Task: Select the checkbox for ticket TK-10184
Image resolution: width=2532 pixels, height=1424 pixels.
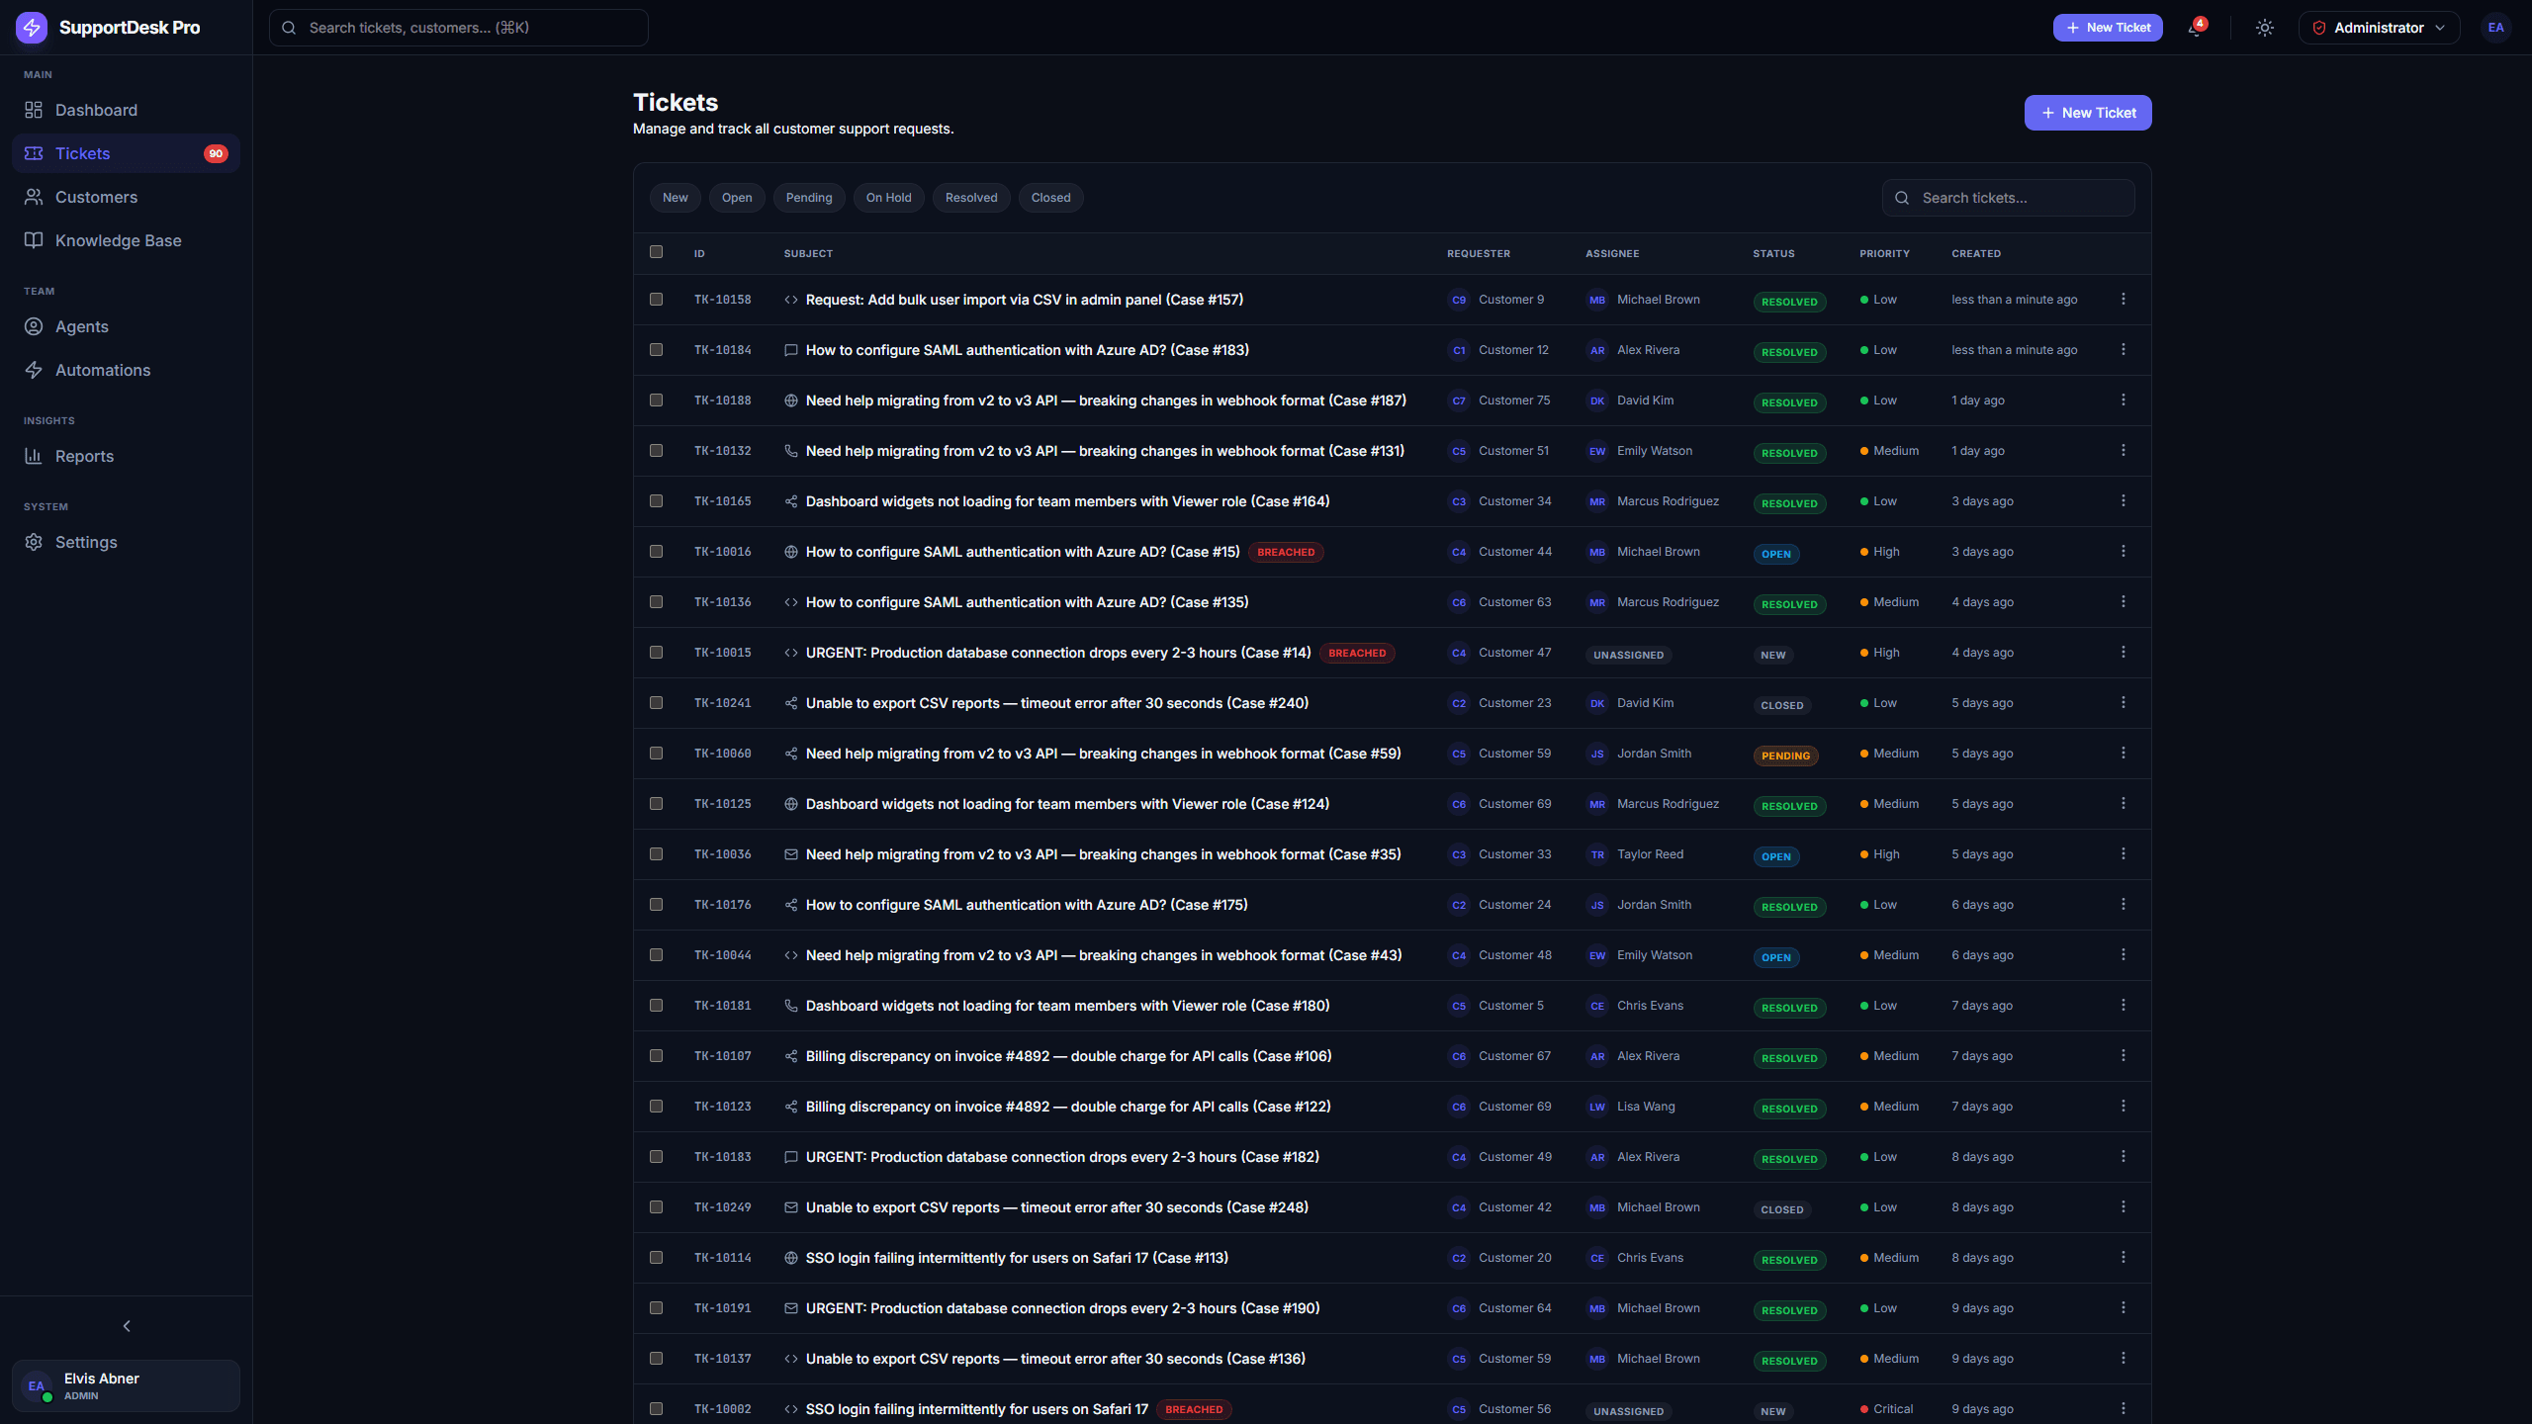Action: click(656, 349)
